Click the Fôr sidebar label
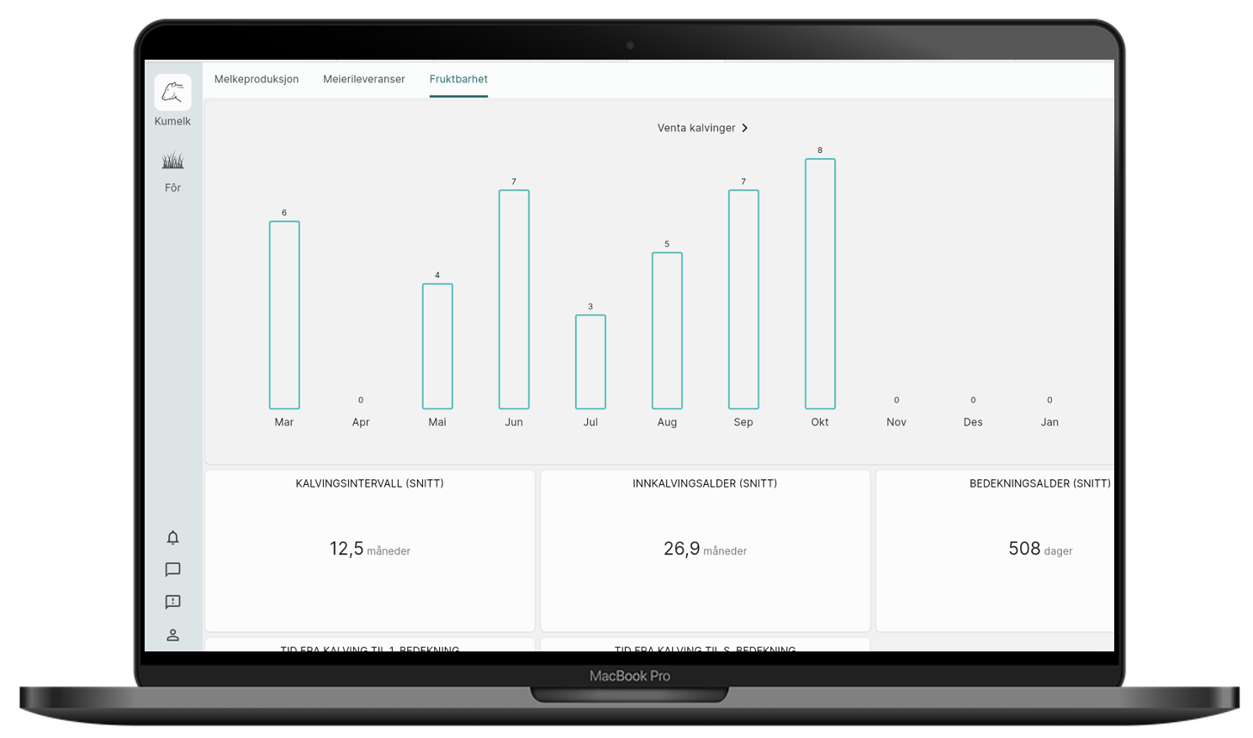 pos(172,187)
